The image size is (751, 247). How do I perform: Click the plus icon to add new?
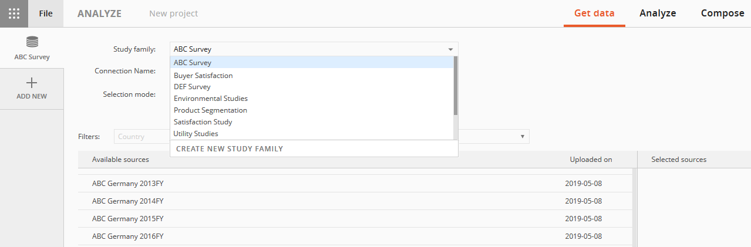[32, 83]
